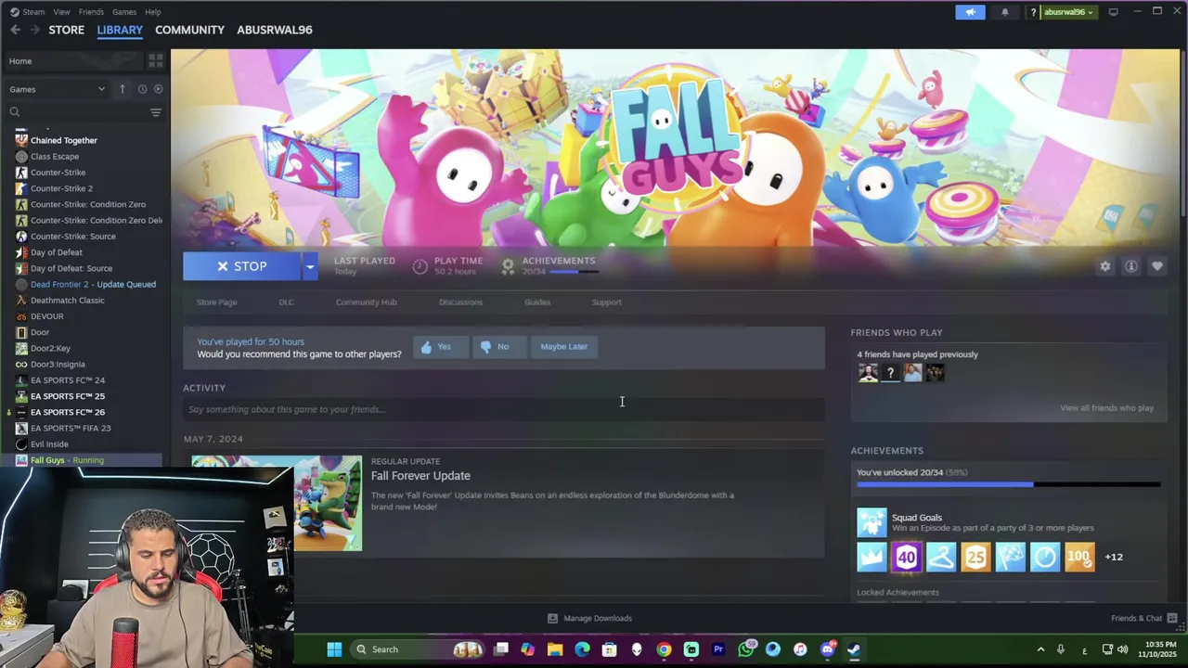Click the sort arrow icon by Games

122,89
